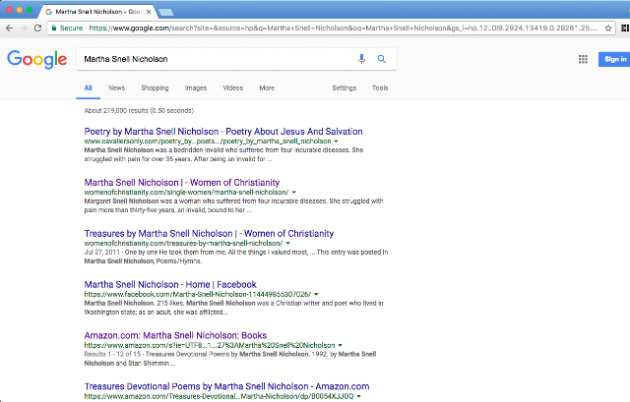This screenshot has width=630, height=402.
Task: Click the womenofchristianity.com/single-women green URL
Action: (186, 193)
